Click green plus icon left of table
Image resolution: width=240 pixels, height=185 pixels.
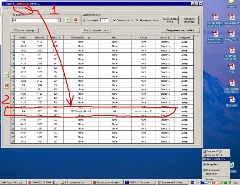click(x=6, y=75)
